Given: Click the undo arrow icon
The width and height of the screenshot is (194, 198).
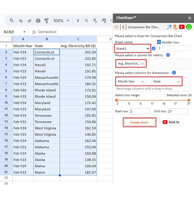Looking at the screenshot, I should [21, 21].
